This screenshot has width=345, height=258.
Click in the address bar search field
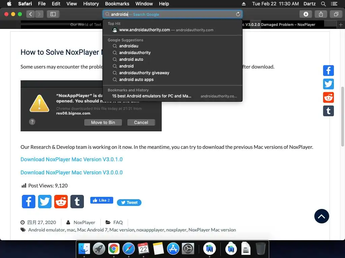[172, 14]
